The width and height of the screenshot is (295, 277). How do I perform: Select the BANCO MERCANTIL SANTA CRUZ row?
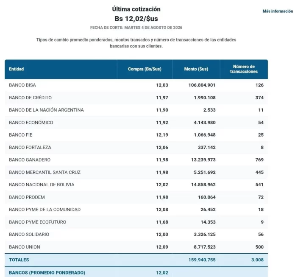coord(136,172)
